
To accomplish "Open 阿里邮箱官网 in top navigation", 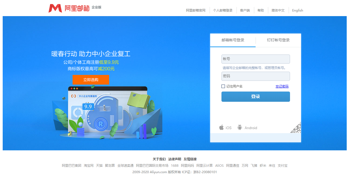I will 196,10.
